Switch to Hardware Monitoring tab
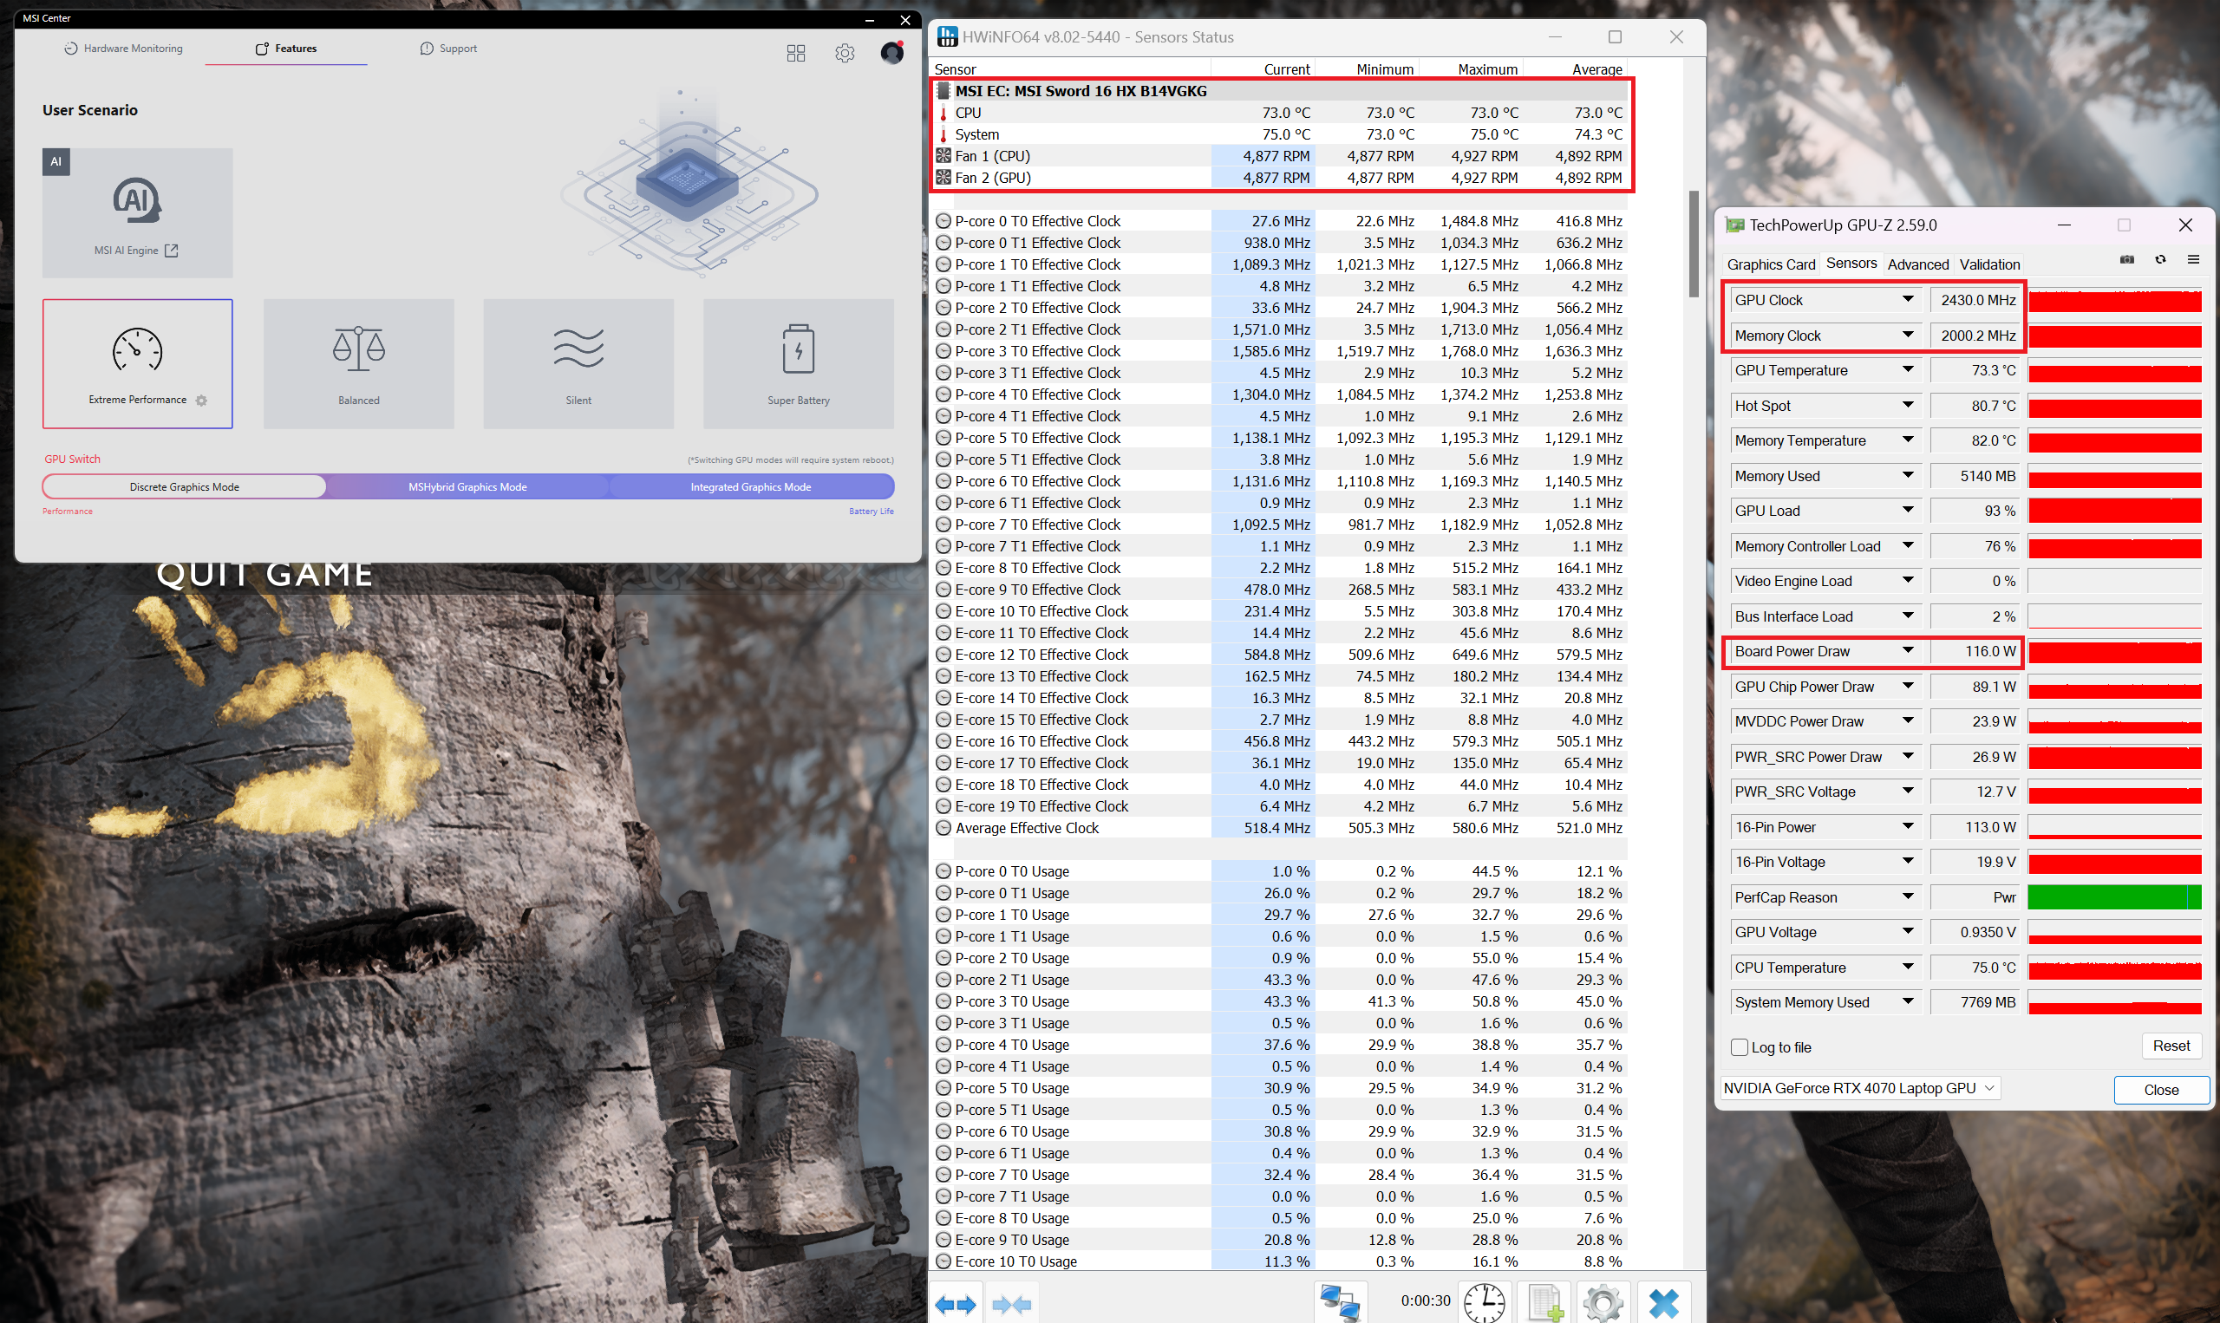This screenshot has width=2220, height=1323. 123,49
